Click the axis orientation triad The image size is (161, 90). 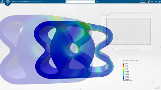153,81
